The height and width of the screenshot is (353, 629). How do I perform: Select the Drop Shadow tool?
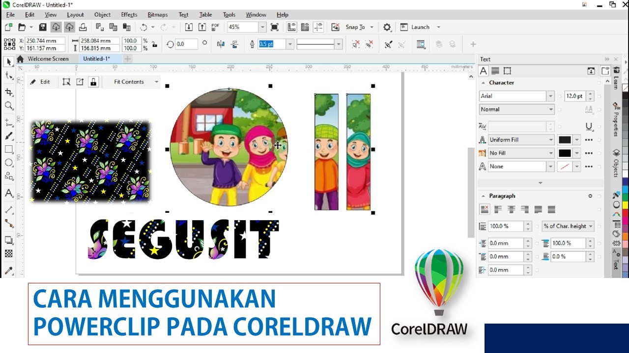pos(9,240)
